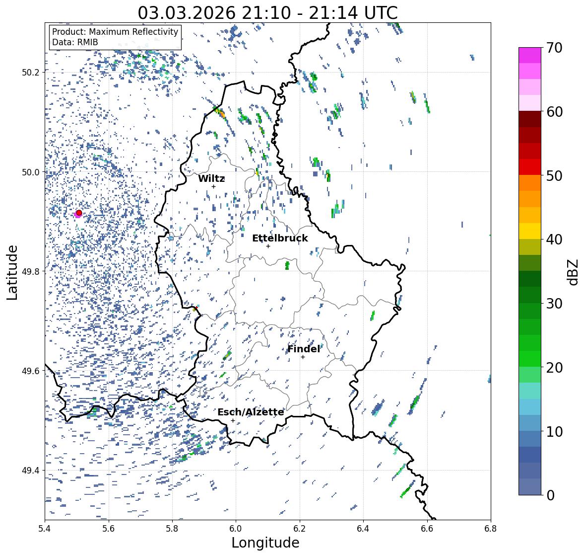Click the red dot marker on the map
This screenshot has height=555, width=585.
[x=79, y=213]
